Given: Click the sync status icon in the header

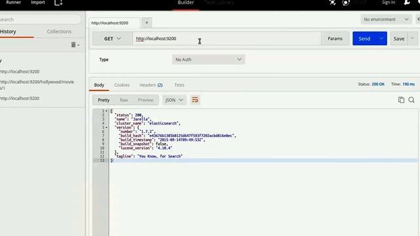Looking at the screenshot, I should tap(346, 3).
